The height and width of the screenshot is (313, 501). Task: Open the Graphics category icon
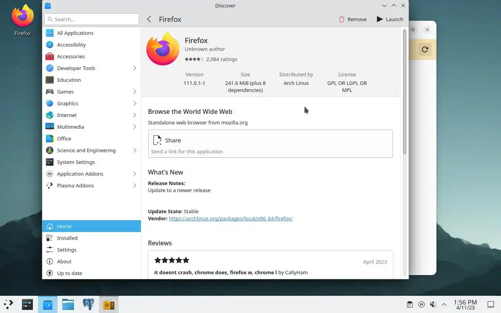(50, 103)
